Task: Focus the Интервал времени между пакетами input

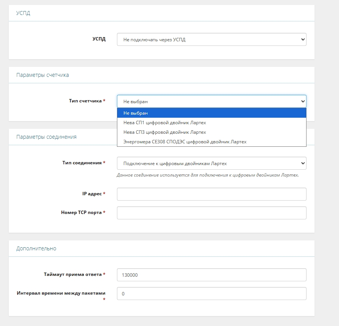Action: [211, 294]
